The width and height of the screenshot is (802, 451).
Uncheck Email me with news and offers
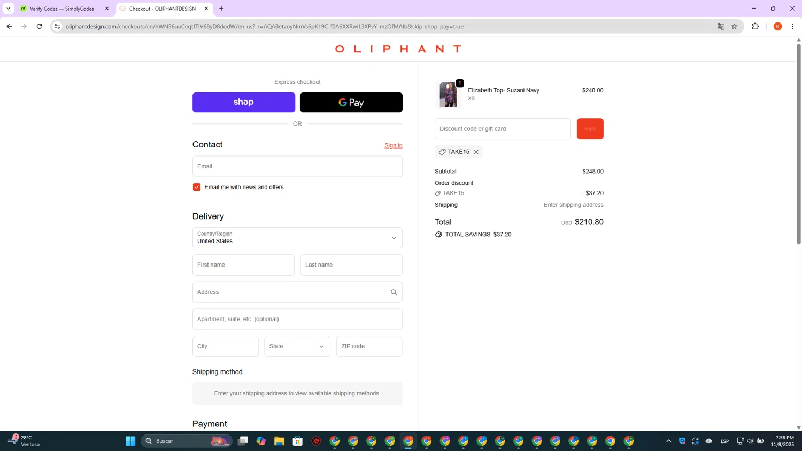click(197, 187)
